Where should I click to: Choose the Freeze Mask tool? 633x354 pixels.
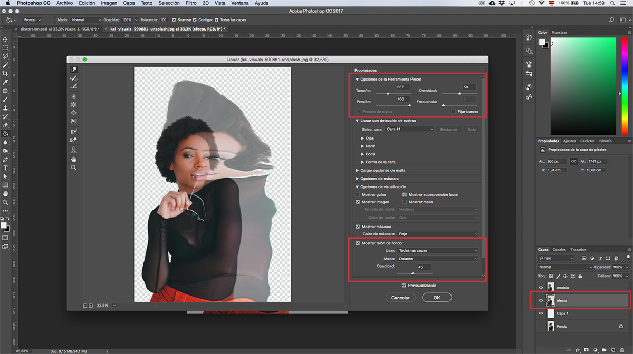74,131
